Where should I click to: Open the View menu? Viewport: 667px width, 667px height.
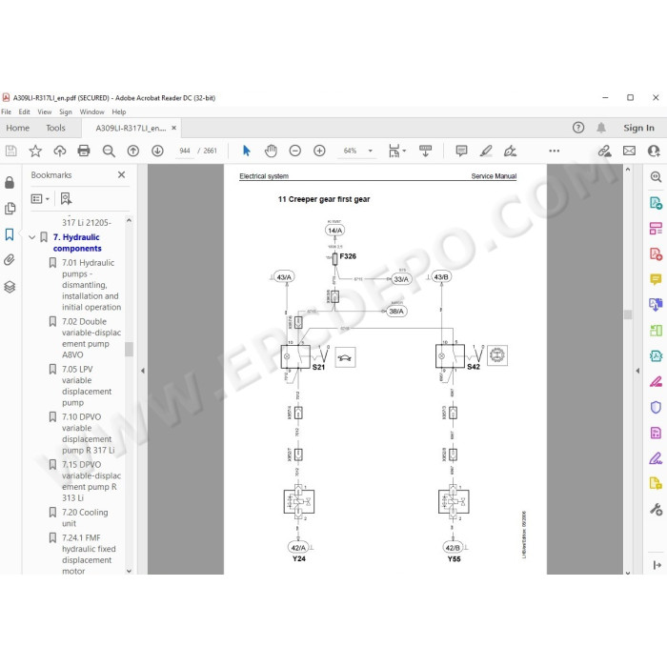click(x=44, y=111)
